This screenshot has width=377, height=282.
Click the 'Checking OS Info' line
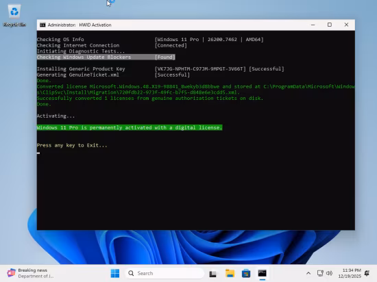click(x=150, y=40)
